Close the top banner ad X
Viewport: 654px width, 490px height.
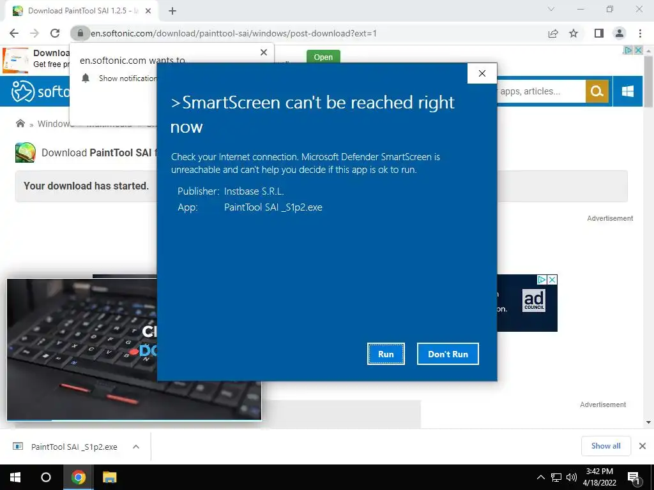638,50
